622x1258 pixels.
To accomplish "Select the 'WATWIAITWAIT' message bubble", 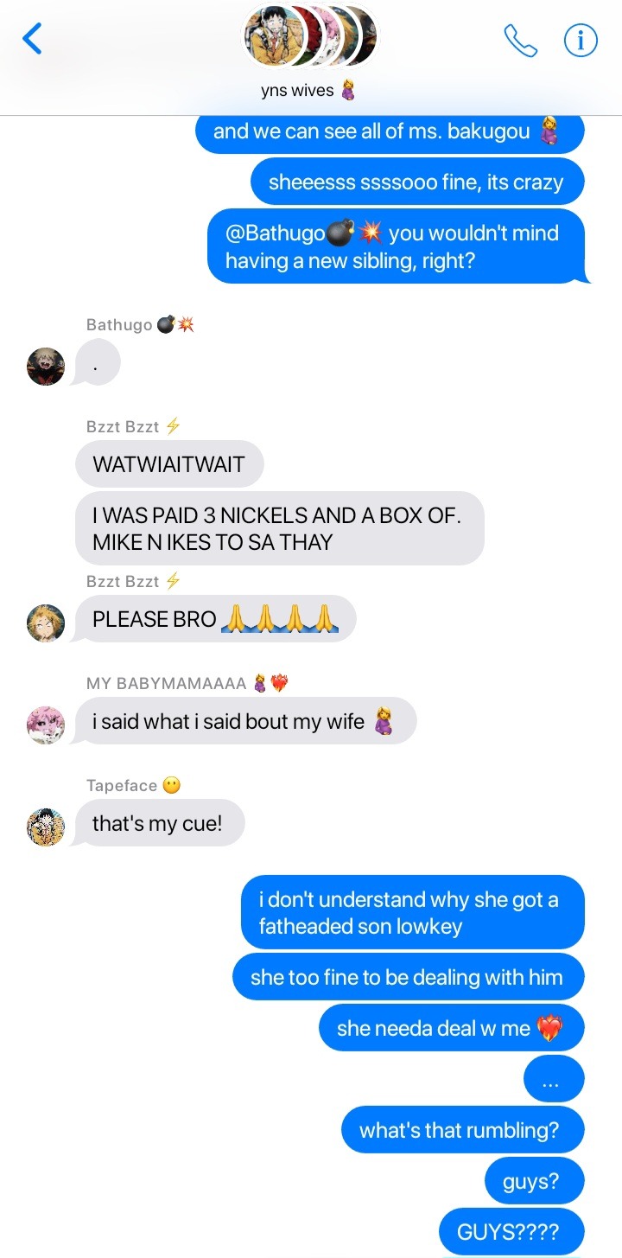I will pos(169,463).
